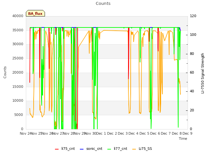
Task: Click the 10000 tick on left axis
Action: click(18, 100)
